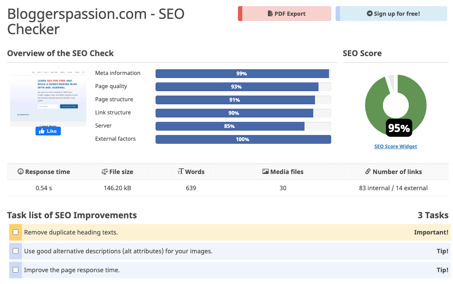453x284 pixels.
Task: Click the Important! label on duplicate headings task
Action: (431, 232)
